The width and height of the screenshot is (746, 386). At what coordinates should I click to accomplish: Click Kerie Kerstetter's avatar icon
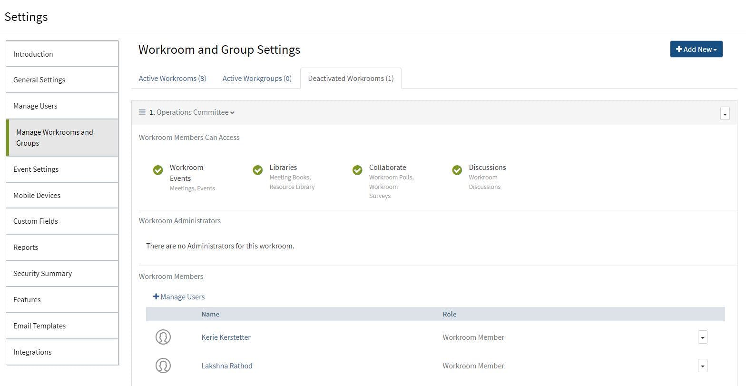pyautogui.click(x=163, y=337)
